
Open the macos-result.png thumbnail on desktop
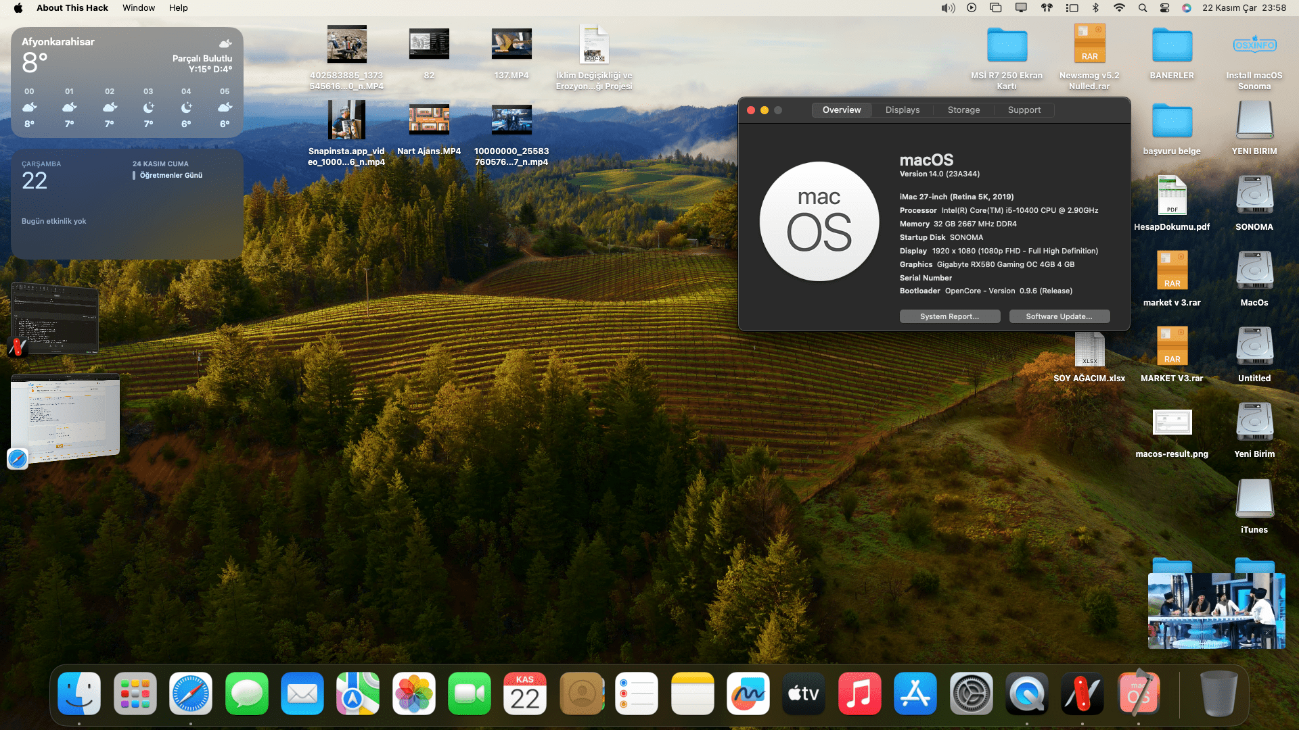(x=1171, y=423)
